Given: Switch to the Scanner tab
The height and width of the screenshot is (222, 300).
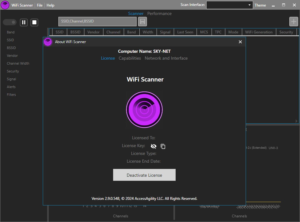Looking at the screenshot, I should (x=136, y=13).
